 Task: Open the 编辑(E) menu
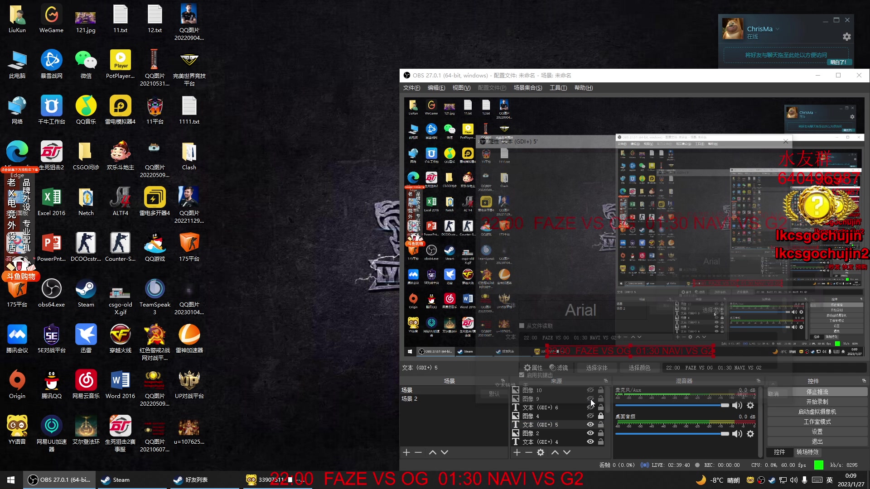[436, 88]
